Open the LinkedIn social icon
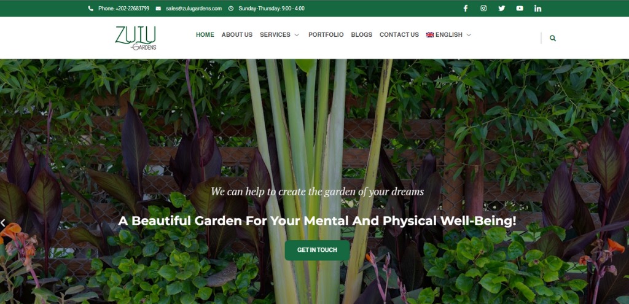 [537, 9]
